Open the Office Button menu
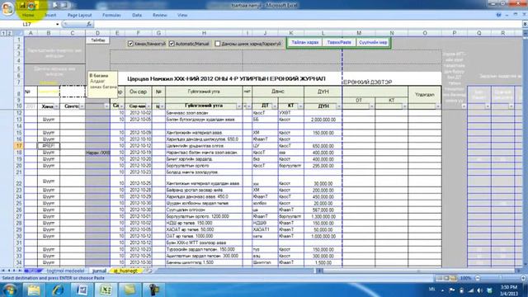This screenshot has width=528, height=297. tap(7, 7)
